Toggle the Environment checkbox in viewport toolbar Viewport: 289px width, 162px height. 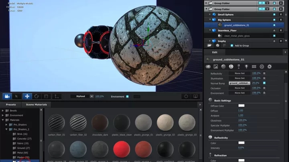pos(127,96)
